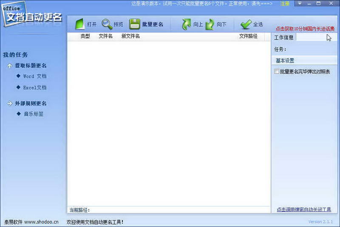Click Version 2.1.1 text
Viewport: 340px width, 227px height.
pyautogui.click(x=320, y=222)
